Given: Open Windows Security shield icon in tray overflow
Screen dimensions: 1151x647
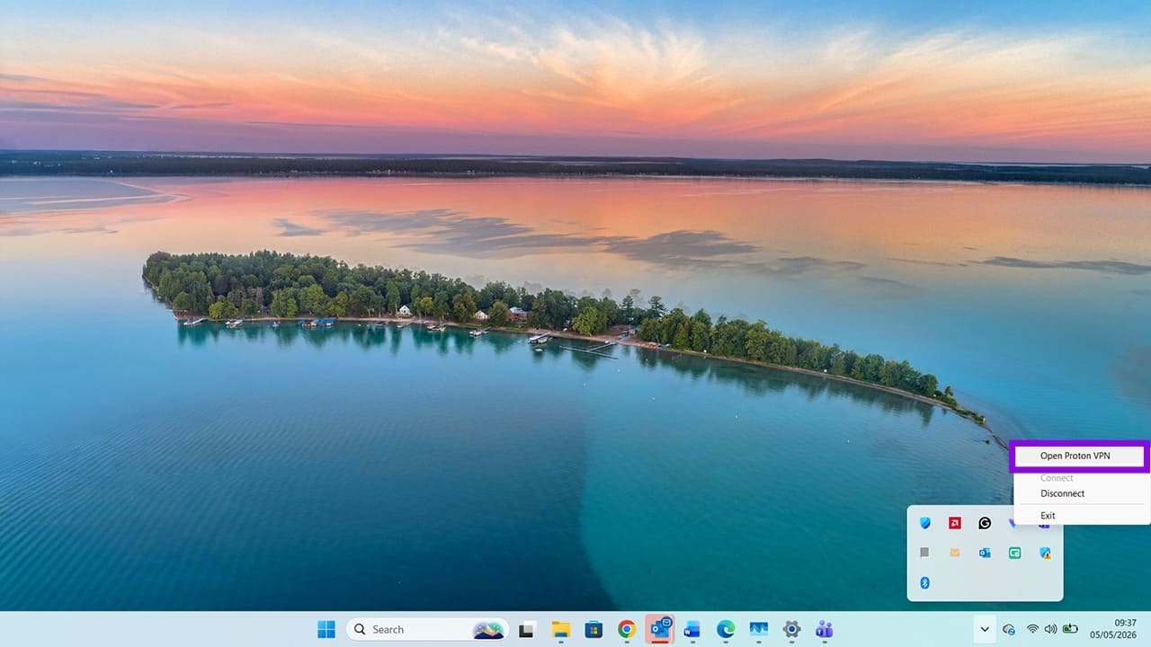Looking at the screenshot, I should (x=924, y=523).
